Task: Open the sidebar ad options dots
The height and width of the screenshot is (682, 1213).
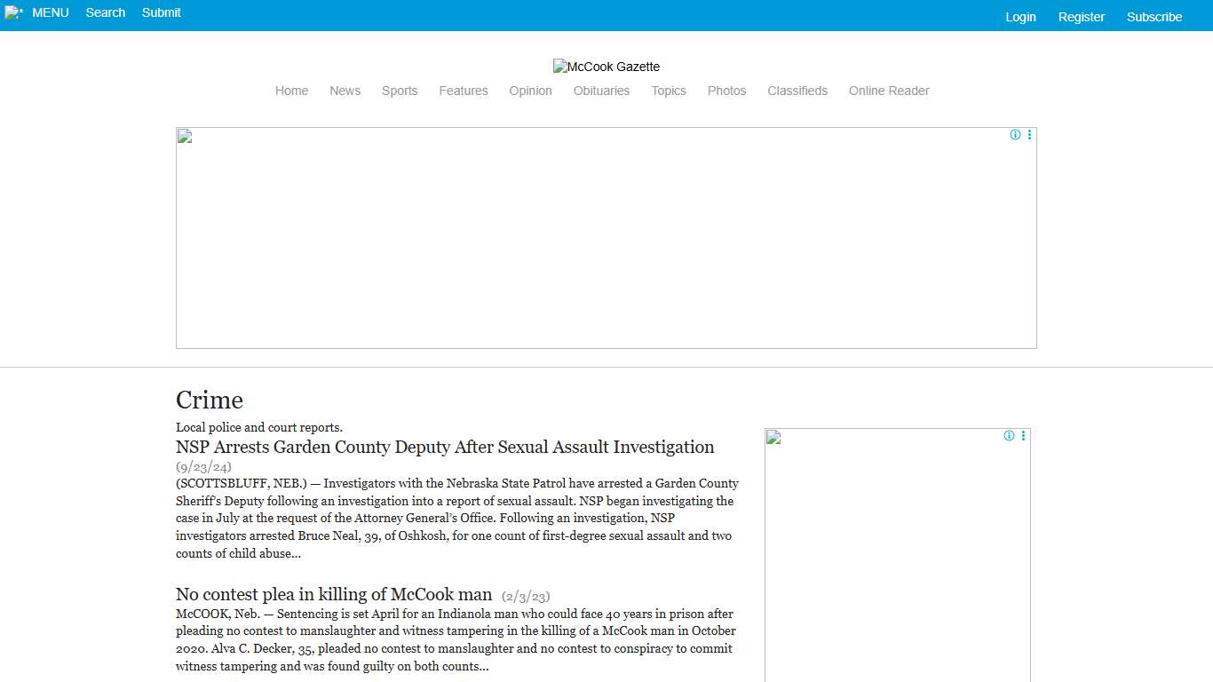Action: [x=1023, y=436]
